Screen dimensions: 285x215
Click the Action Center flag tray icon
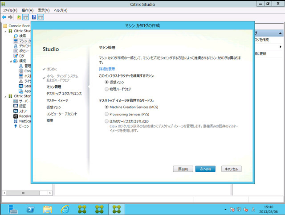tap(232, 210)
